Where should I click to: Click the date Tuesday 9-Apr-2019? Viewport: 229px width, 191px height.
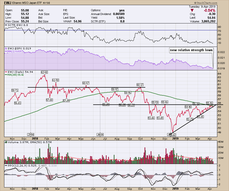click(x=202, y=7)
